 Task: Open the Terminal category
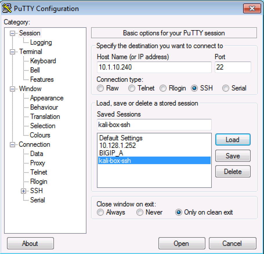coord(30,52)
